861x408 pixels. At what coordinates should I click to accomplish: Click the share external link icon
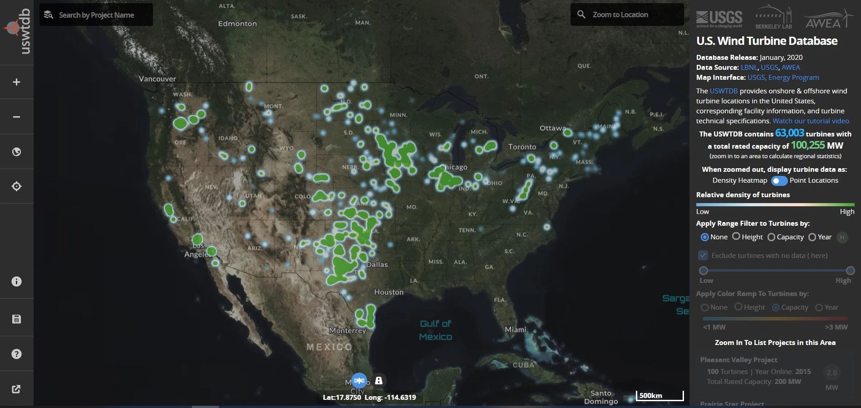16,389
